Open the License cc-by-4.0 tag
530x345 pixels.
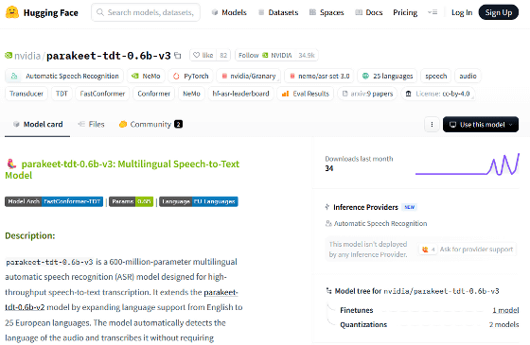coord(437,94)
